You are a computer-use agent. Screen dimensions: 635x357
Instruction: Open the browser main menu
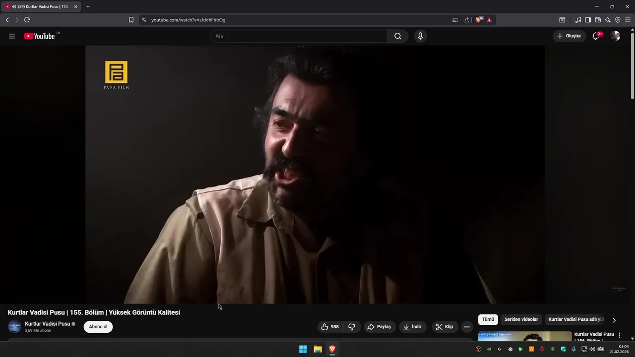coord(628,20)
